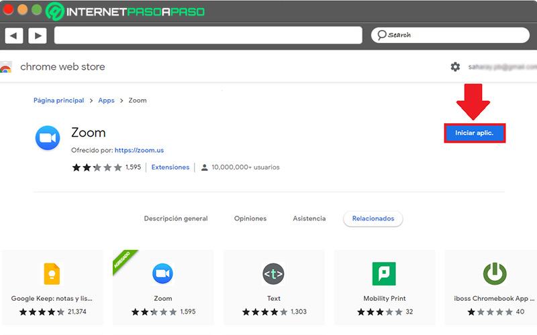Open the Text app card title
Image resolution: width=537 pixels, height=335 pixels.
tap(274, 298)
